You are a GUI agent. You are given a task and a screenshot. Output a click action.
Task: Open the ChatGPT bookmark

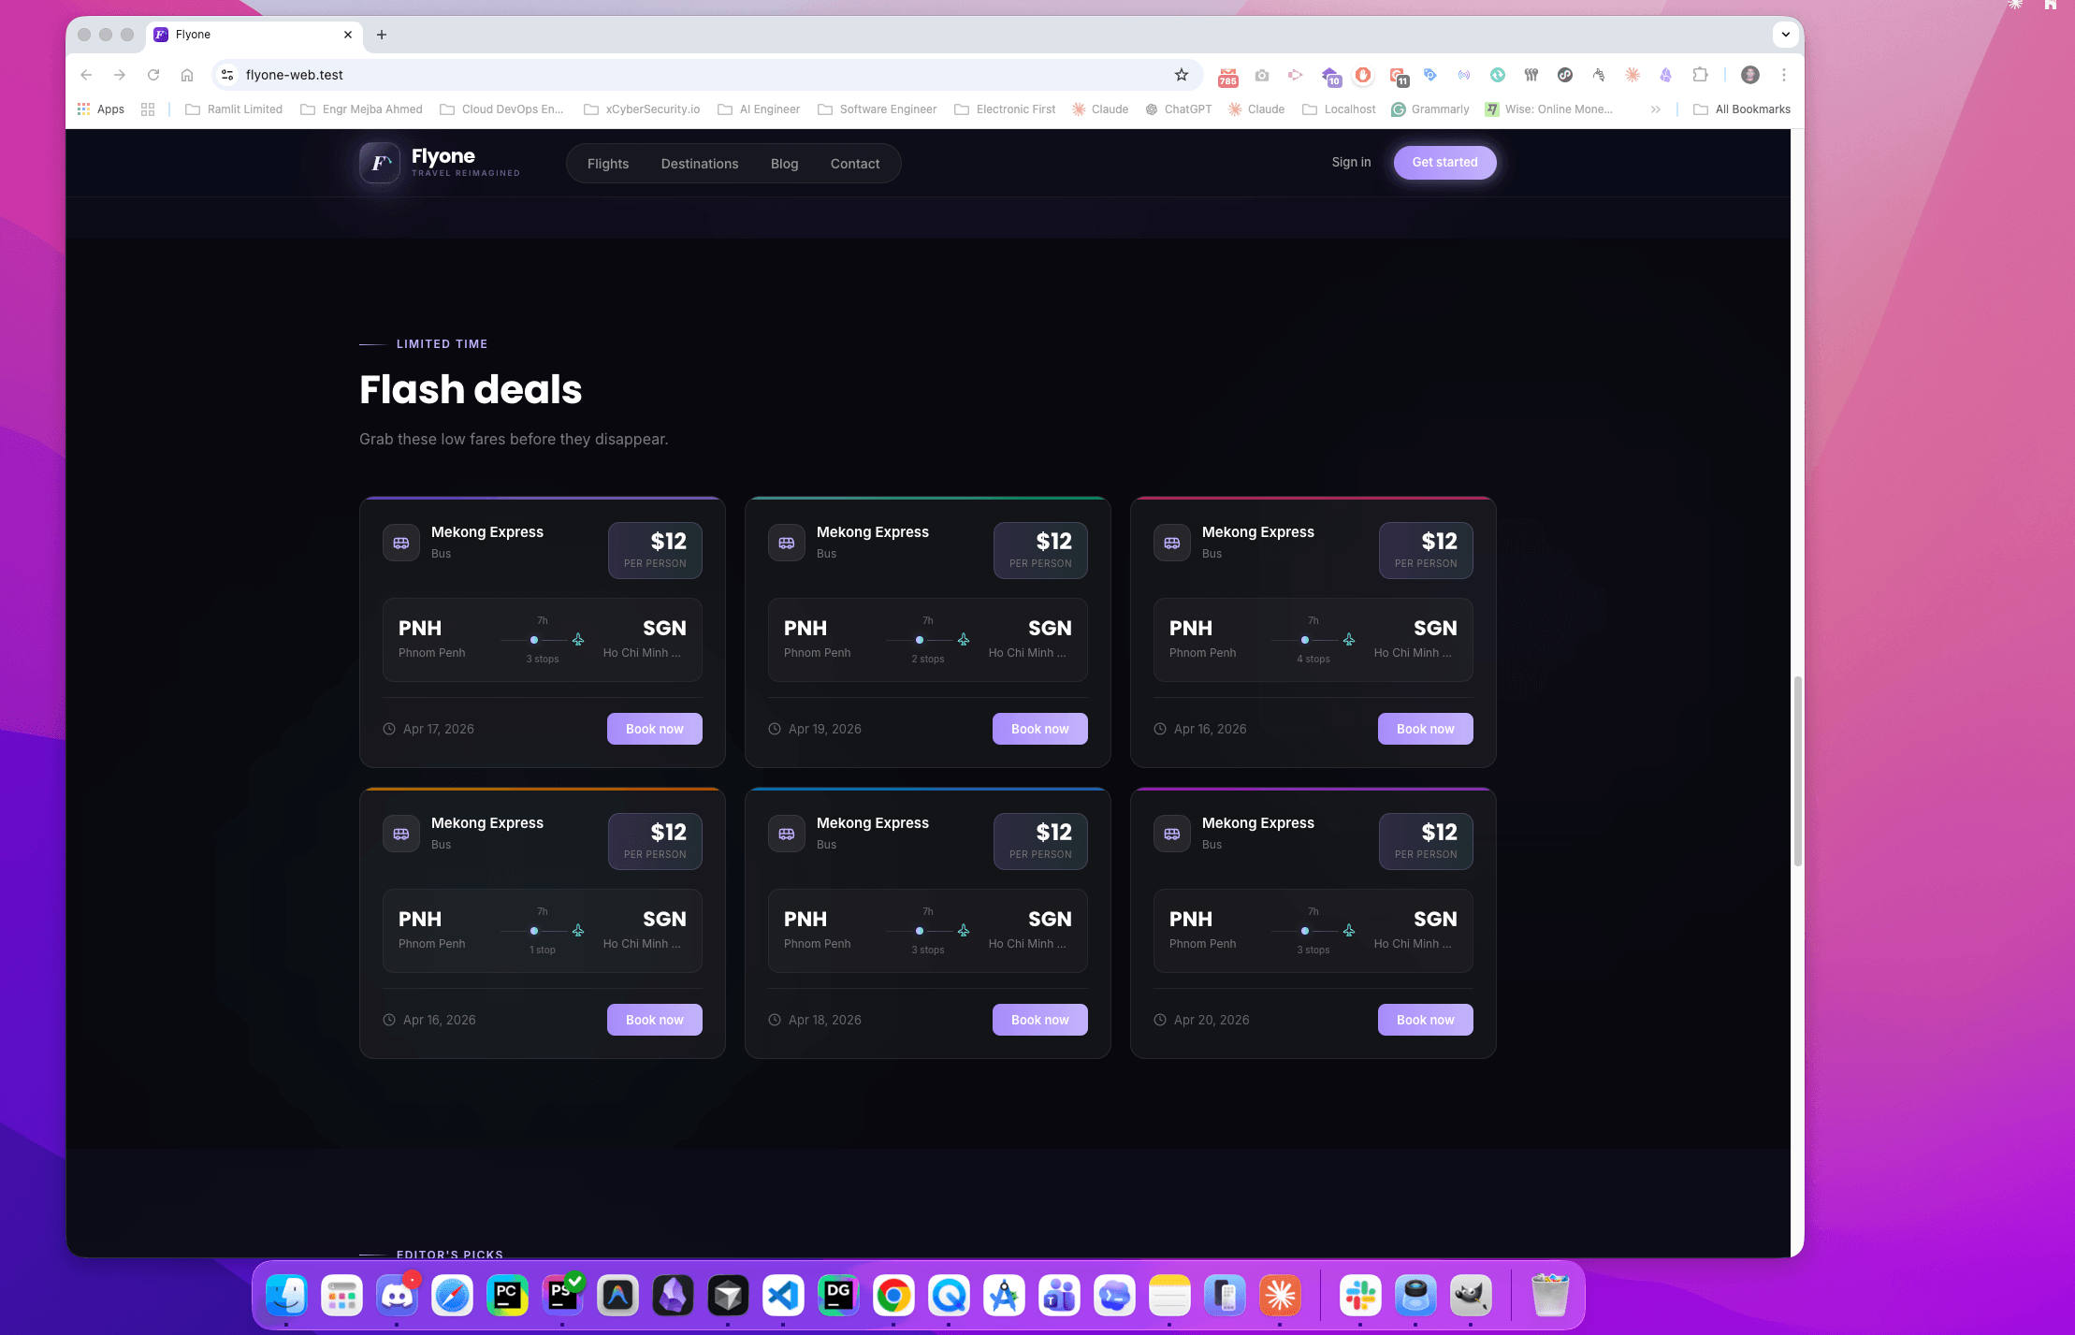1179,109
